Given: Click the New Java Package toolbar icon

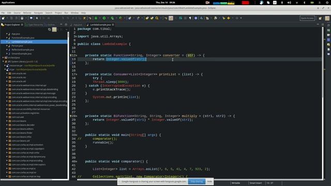Looking at the screenshot, I should coord(130,19).
